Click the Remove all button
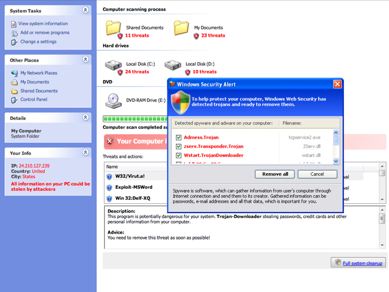Image resolution: width=389 pixels, height=292 pixels. 275,174
